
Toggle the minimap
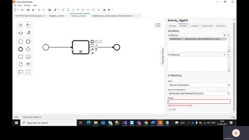point(158,25)
